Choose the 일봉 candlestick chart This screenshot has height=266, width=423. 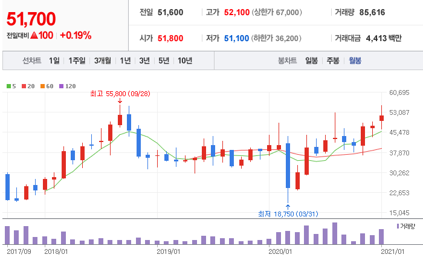click(x=311, y=60)
